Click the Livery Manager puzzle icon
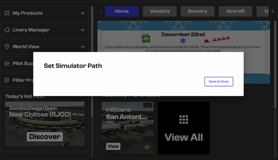Image resolution: width=278 pixels, height=160 pixels. tap(7, 30)
